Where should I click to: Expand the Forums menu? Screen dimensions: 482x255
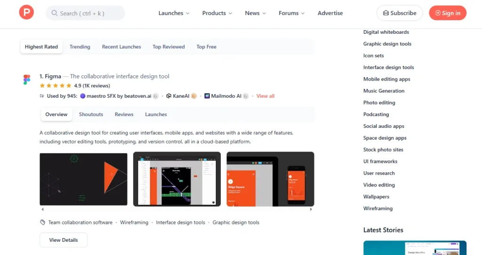291,13
